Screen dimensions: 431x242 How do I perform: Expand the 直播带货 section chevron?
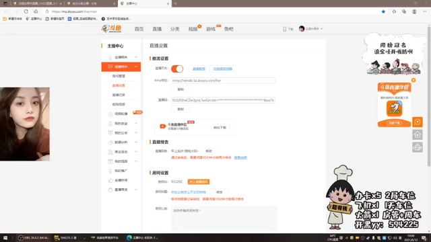[136, 190]
